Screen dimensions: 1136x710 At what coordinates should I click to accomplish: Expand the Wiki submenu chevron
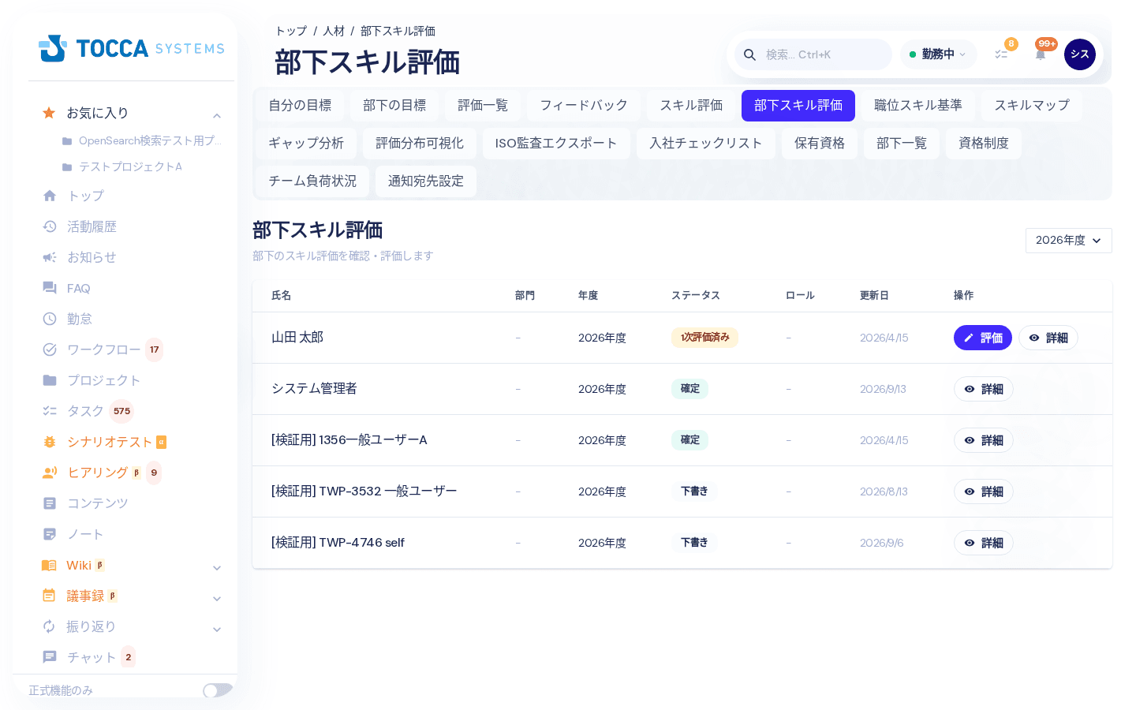pos(217,567)
